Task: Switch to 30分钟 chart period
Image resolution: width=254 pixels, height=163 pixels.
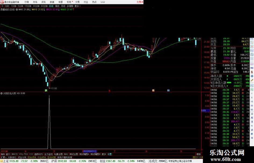Action: click(36, 6)
